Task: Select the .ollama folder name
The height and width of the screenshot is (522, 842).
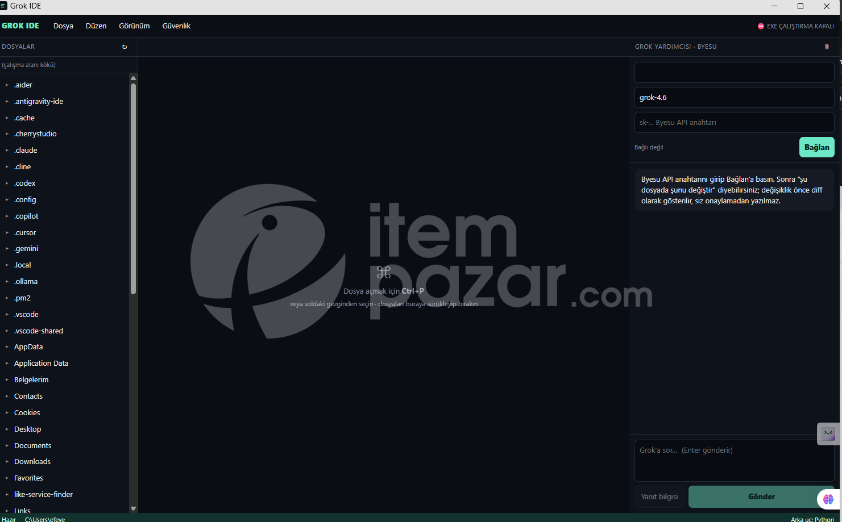Action: click(26, 282)
